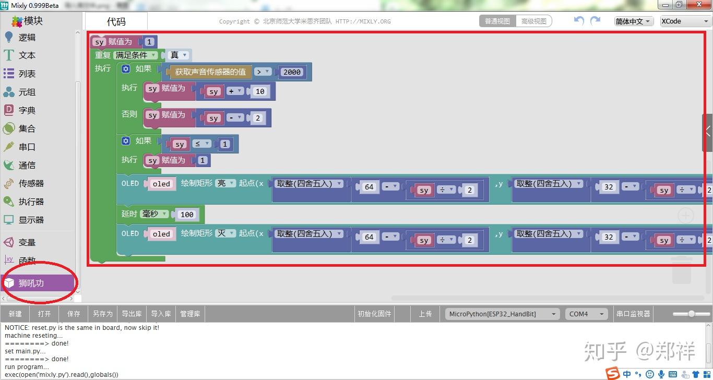The image size is (713, 380).
Task: Switch to 高级视图 advanced view
Action: 533,21
